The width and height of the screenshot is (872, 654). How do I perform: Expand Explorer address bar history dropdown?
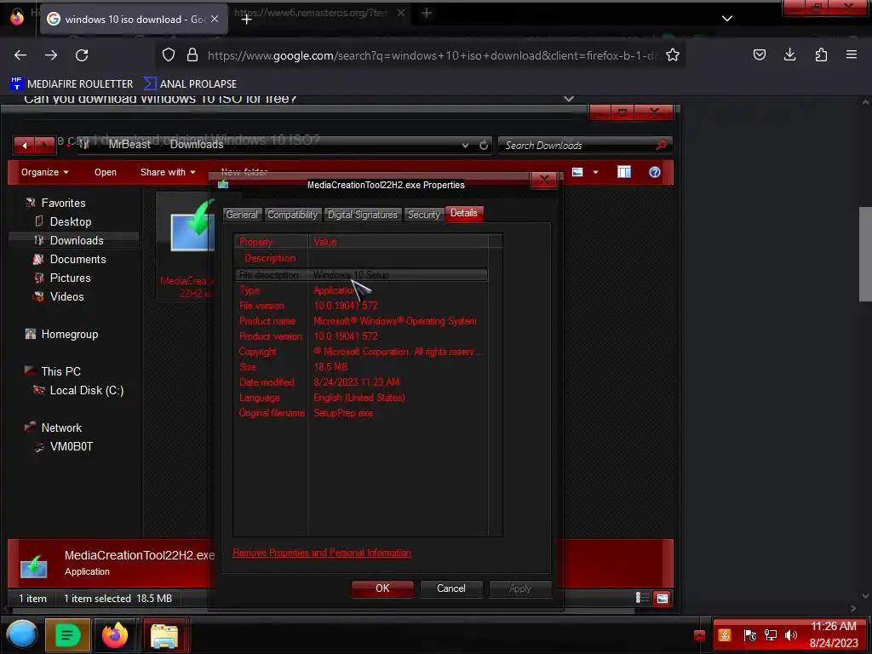465,145
